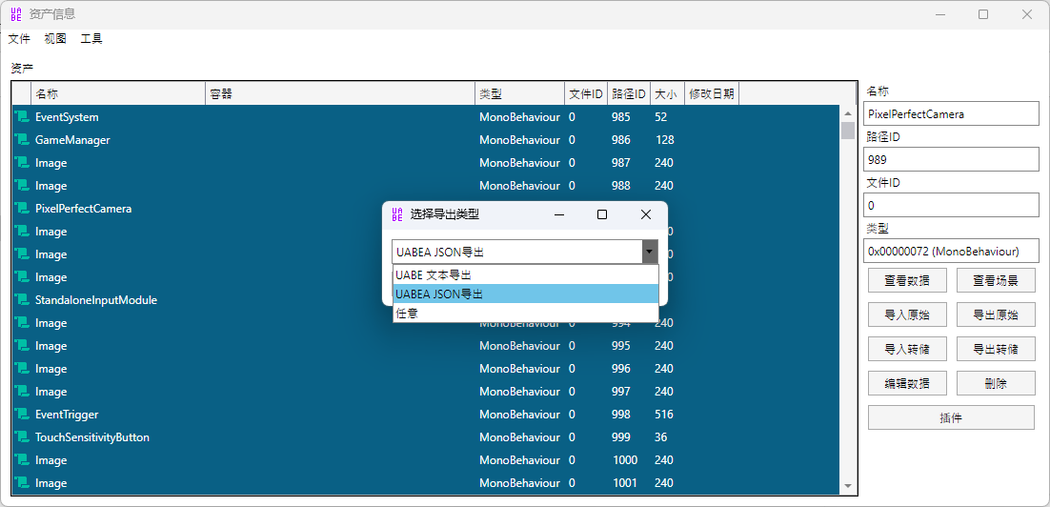The height and width of the screenshot is (507, 1050).
Task: Click the UABE app icon in main title bar
Action: 16,14
